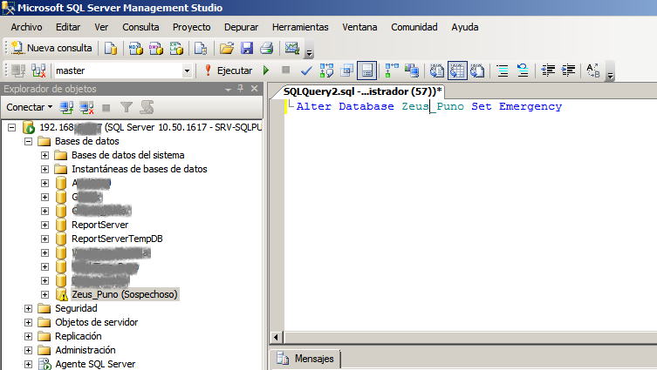Open the Archivo menu
The height and width of the screenshot is (370, 657).
point(26,27)
